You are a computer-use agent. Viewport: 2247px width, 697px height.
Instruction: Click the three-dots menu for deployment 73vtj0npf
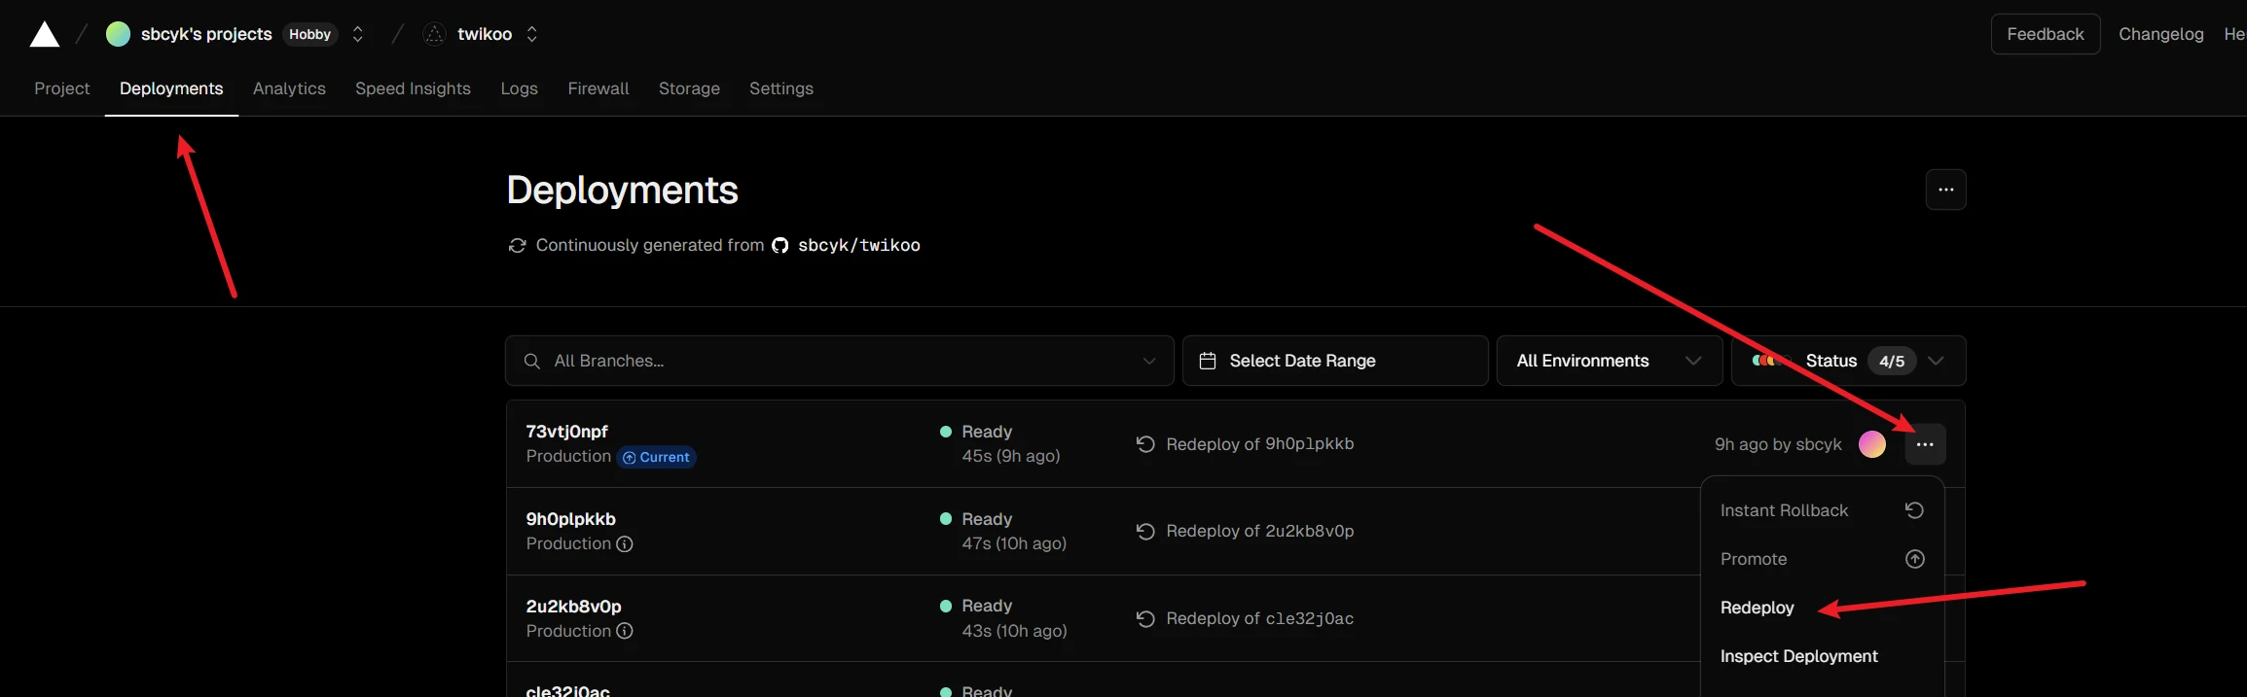tap(1925, 444)
